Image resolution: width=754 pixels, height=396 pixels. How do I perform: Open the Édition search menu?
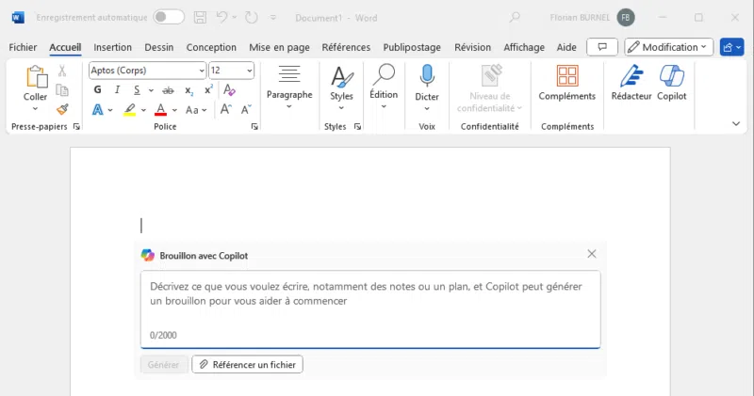[384, 87]
